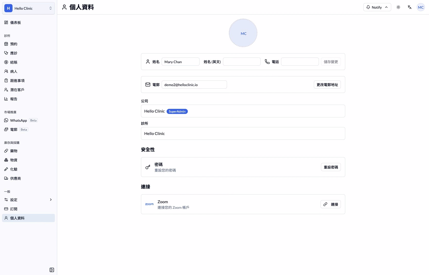Click the key icon beside 密碼

[x=148, y=167]
